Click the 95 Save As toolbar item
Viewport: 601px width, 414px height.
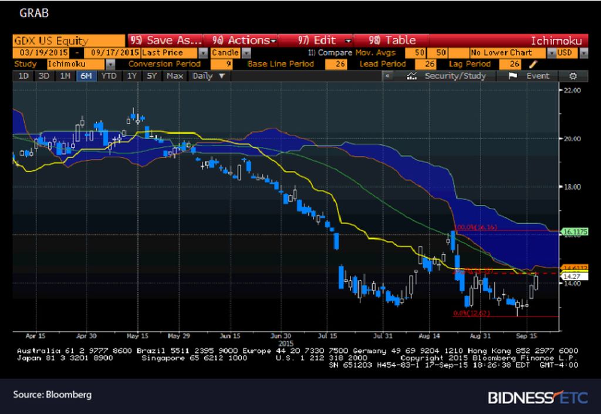[166, 40]
